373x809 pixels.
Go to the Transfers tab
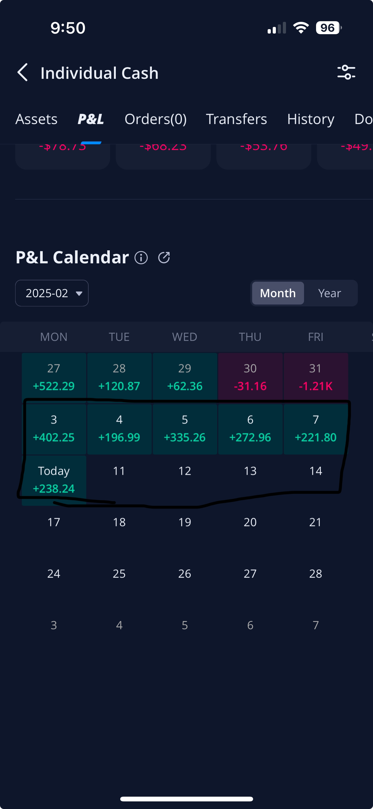coord(236,119)
